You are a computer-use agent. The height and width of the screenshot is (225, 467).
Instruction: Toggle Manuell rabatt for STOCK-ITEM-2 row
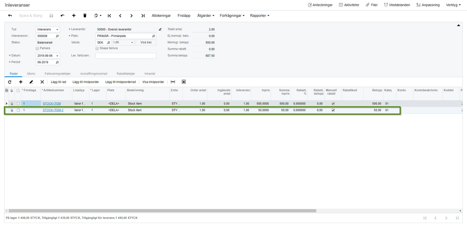333,110
